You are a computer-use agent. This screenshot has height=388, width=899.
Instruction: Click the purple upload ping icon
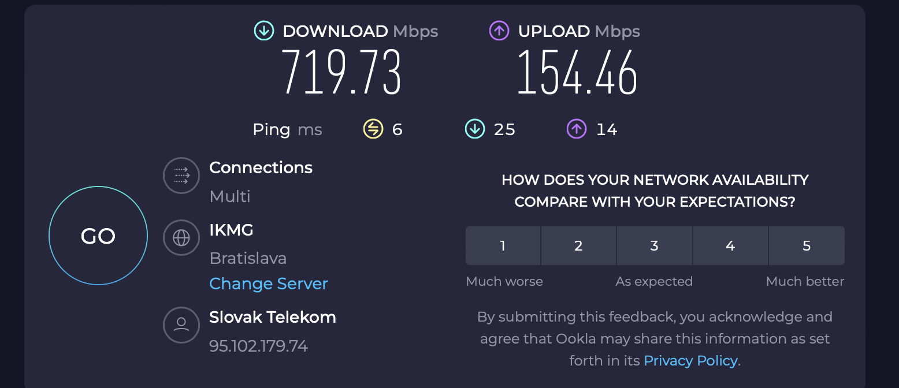coord(577,129)
